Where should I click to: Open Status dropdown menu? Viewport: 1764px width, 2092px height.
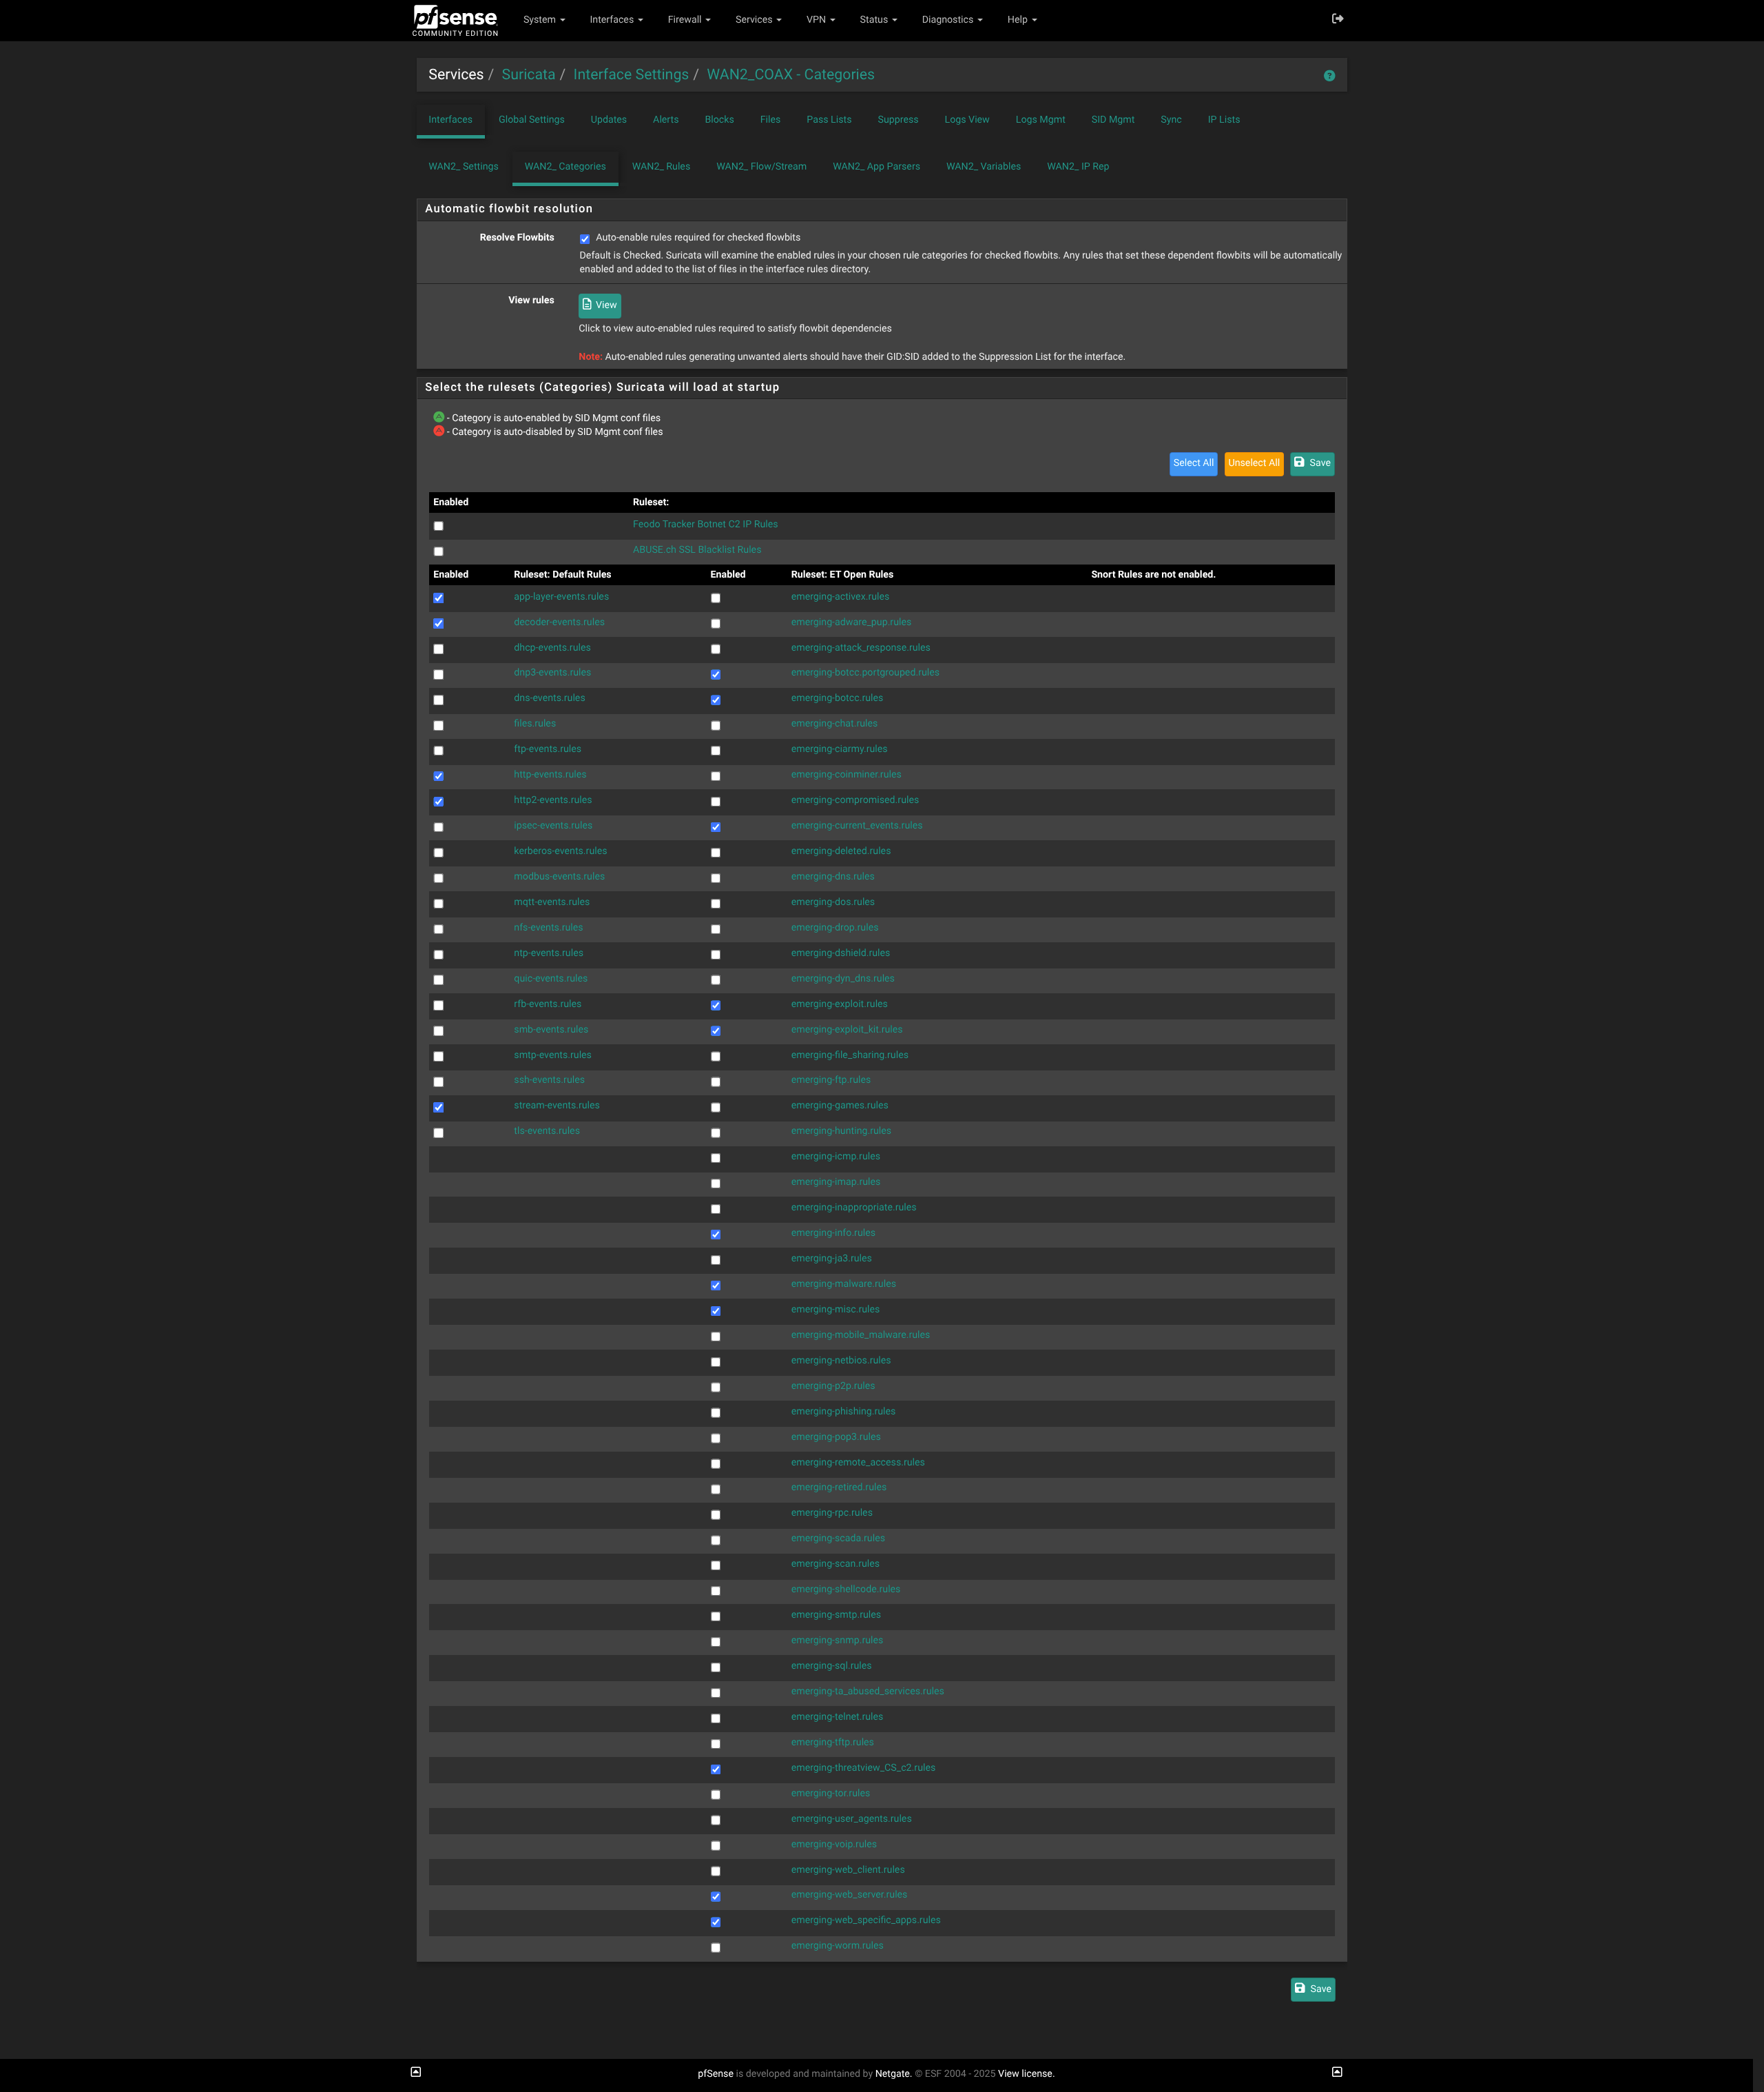[x=878, y=20]
